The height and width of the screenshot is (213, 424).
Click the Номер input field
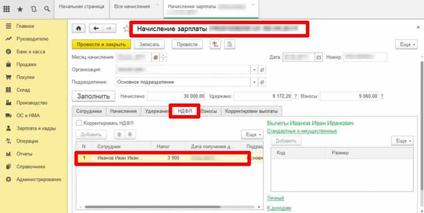point(365,57)
